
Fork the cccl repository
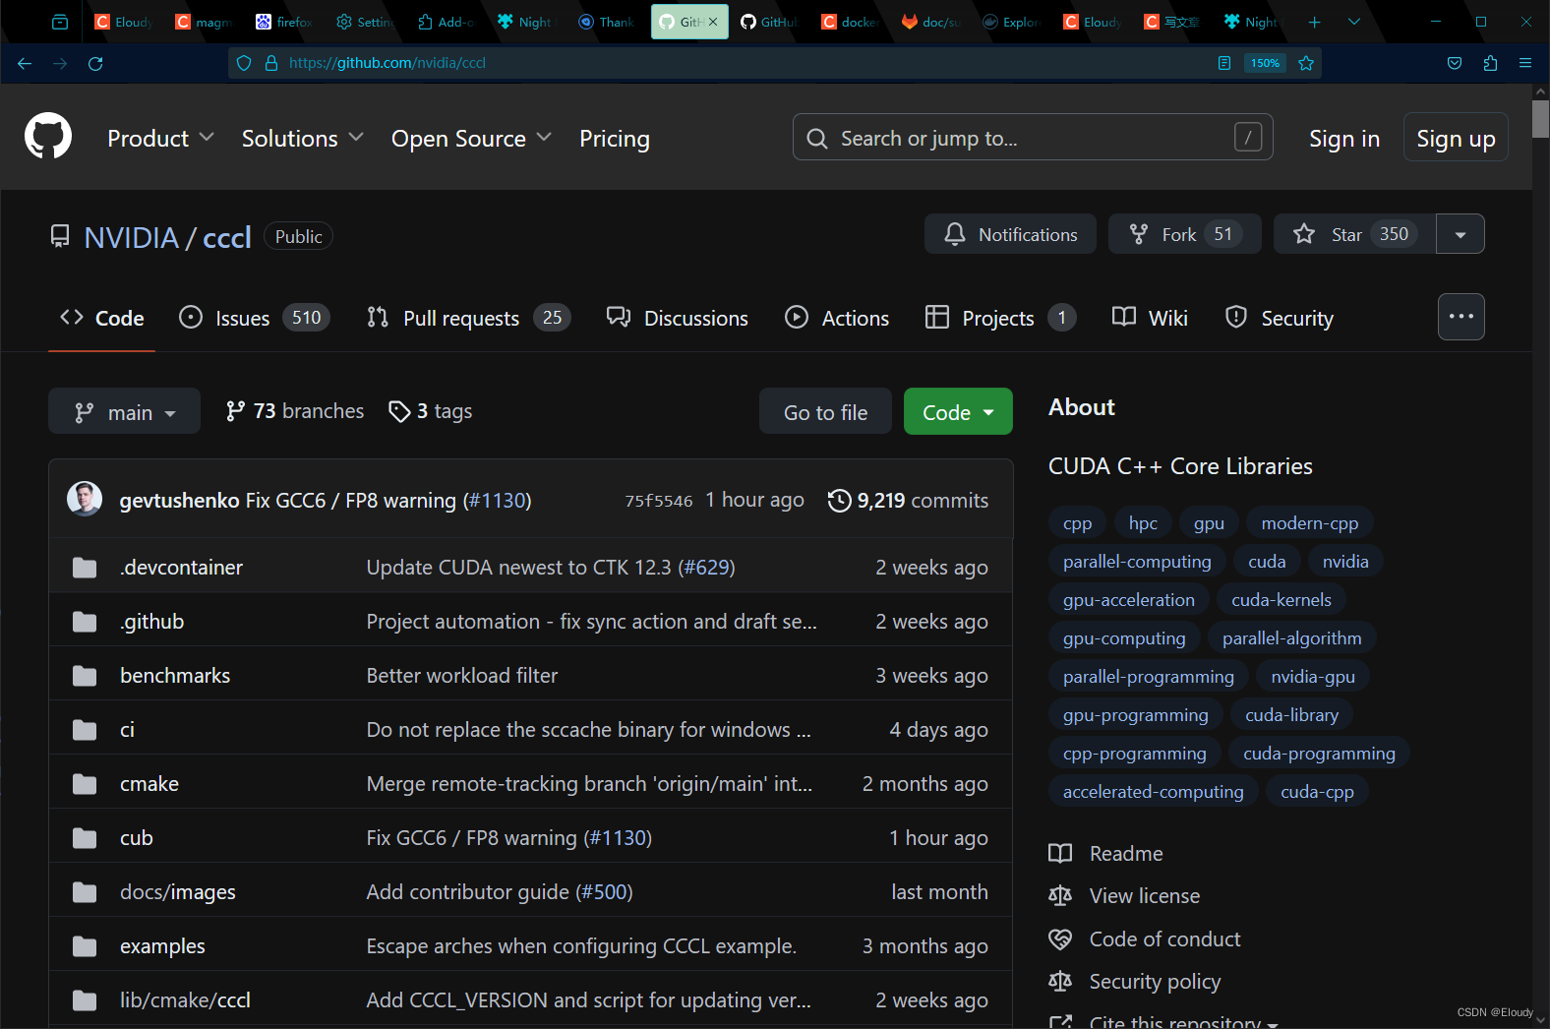[1184, 234]
